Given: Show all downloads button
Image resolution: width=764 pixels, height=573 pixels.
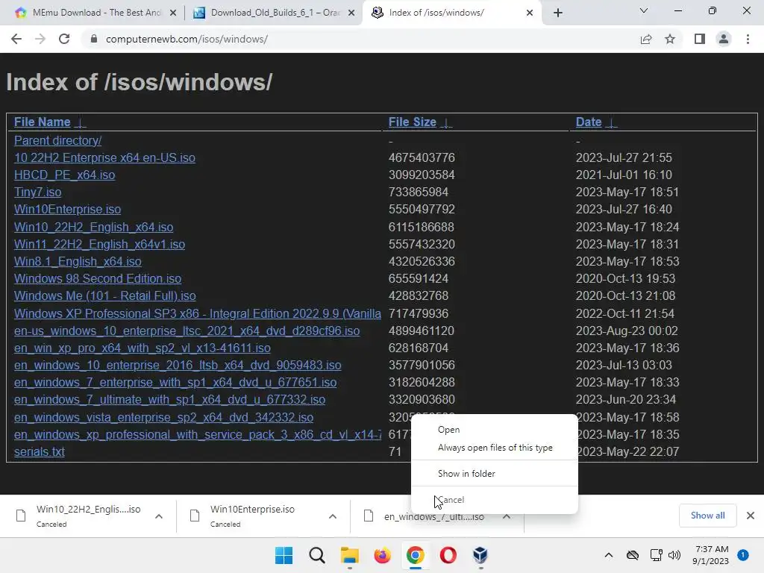Looking at the screenshot, I should [707, 516].
